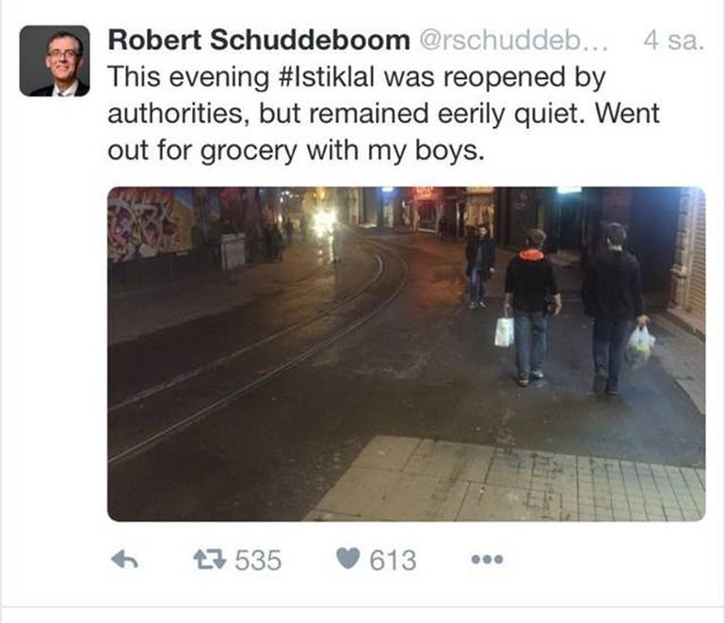Open profile via name Robert Schuddeboom
This screenshot has height=623, width=725.
tap(259, 40)
